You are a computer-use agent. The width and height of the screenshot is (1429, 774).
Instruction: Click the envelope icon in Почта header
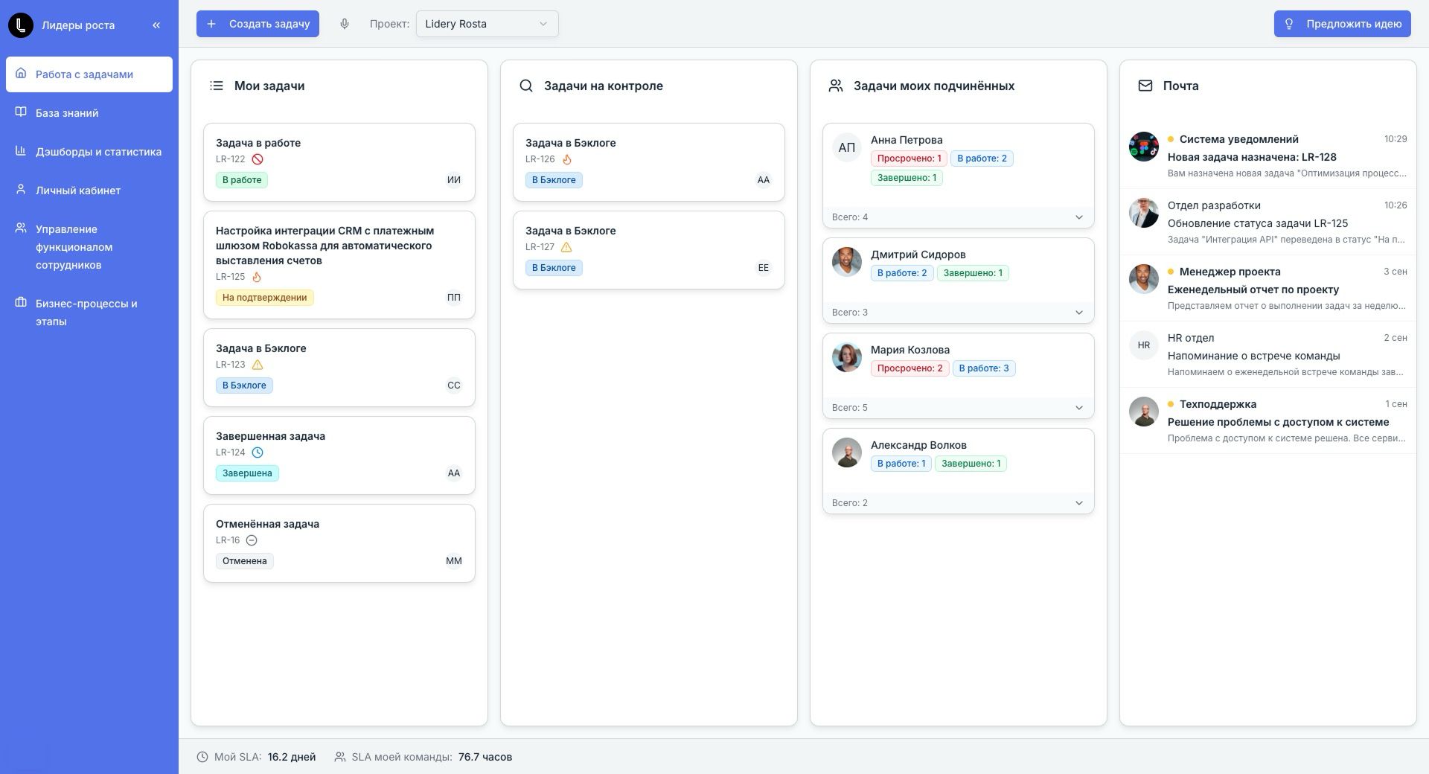[1145, 86]
